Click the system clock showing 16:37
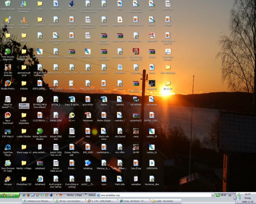The image size is (256, 204). point(247,194)
